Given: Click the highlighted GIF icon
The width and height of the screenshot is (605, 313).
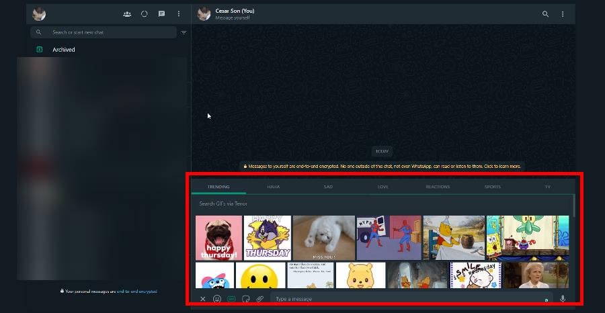Looking at the screenshot, I should click(x=231, y=299).
